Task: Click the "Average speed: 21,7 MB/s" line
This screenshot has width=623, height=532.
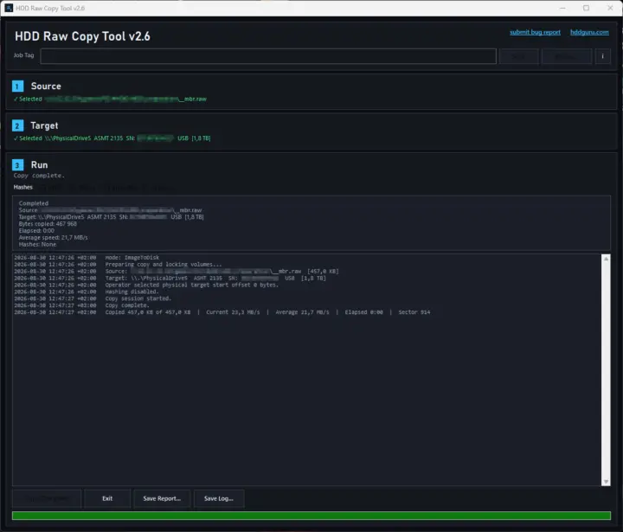Action: click(x=54, y=238)
